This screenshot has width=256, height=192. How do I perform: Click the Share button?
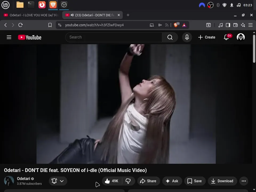[148, 181]
